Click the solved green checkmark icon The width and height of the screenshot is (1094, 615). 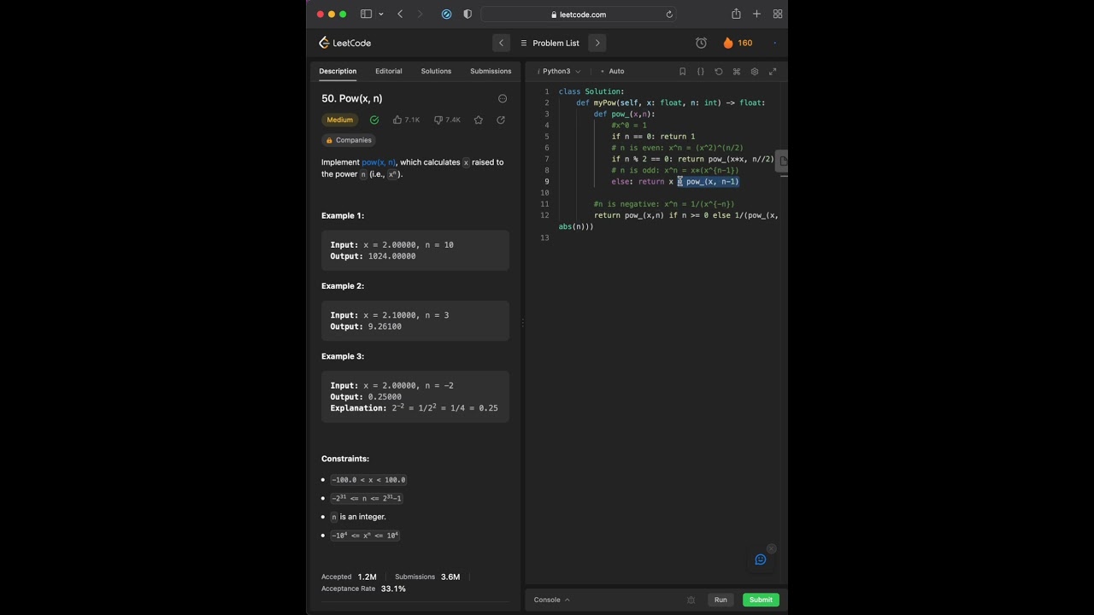374,120
